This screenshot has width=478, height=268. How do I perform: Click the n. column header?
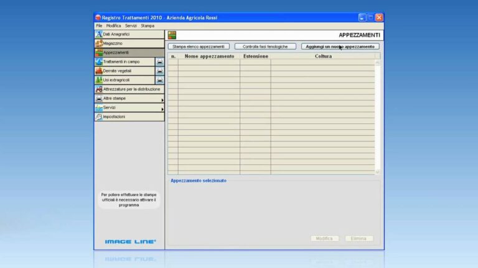(173, 56)
